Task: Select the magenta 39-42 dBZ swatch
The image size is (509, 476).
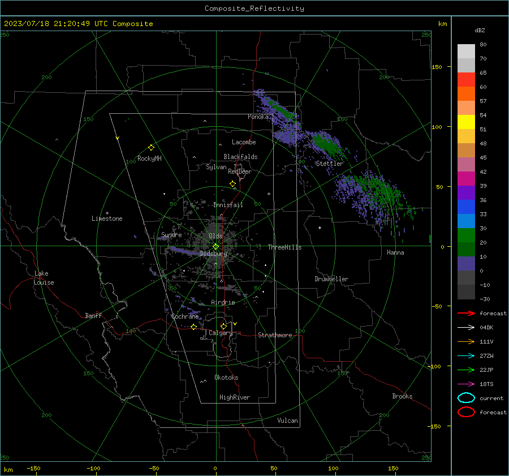Action: click(x=466, y=178)
